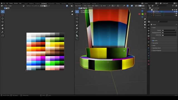The image size is (178, 100).
Task: Expand the Rigid Body World panel
Action: [156, 48]
